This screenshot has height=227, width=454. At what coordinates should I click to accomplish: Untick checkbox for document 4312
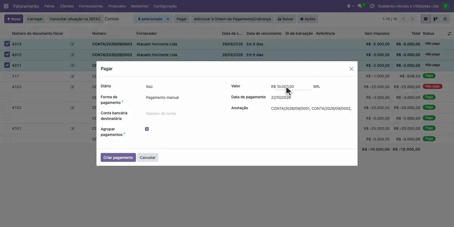[7, 55]
